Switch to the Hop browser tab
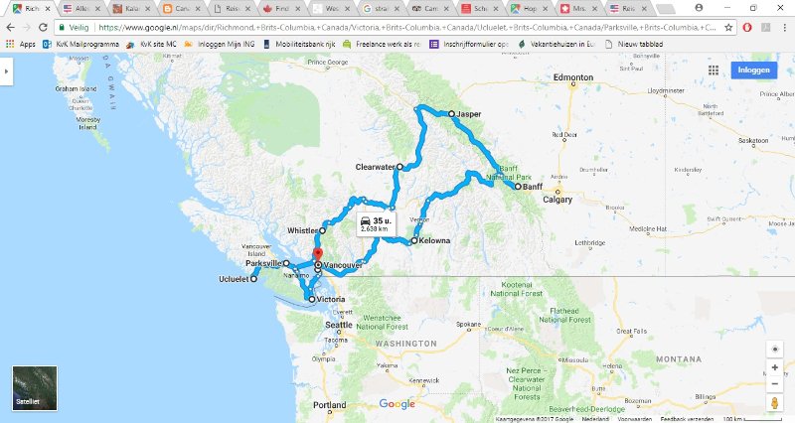795x423 pixels. pyautogui.click(x=530, y=9)
